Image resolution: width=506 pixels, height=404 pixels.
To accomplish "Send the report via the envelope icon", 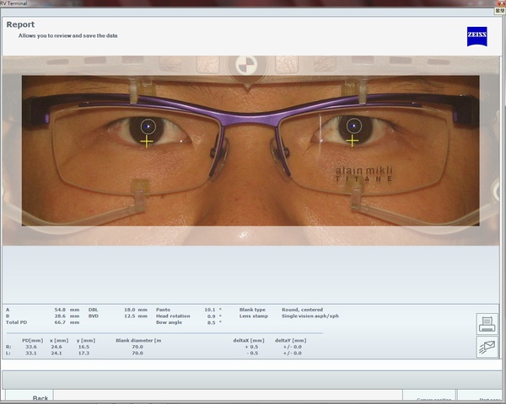I will point(487,348).
